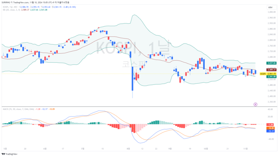
Task: Click the red -1.28 MACD histogram label
Action: coord(270,125)
